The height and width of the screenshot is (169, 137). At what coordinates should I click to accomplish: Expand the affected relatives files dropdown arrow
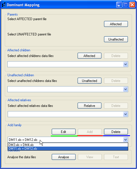pyautogui.click(x=125, y=114)
